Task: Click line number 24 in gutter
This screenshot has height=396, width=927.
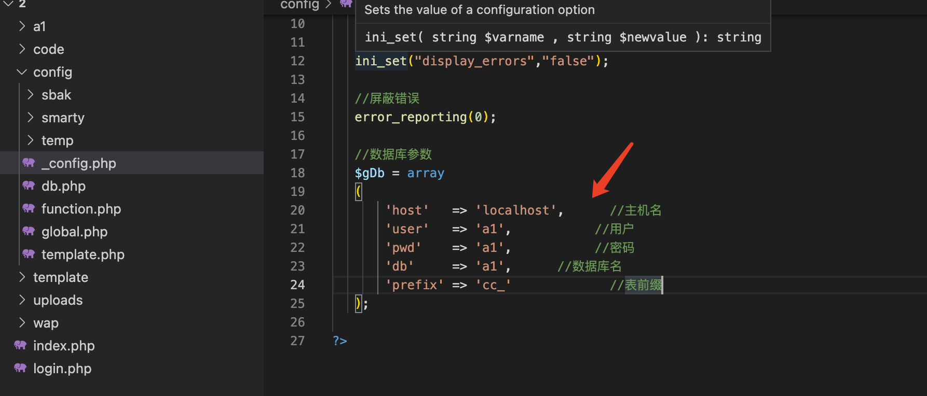Action: (297, 285)
